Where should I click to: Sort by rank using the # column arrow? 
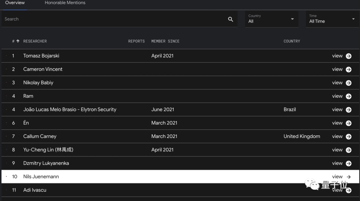point(18,41)
